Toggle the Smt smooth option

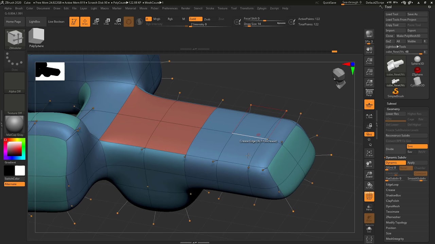tap(417, 146)
